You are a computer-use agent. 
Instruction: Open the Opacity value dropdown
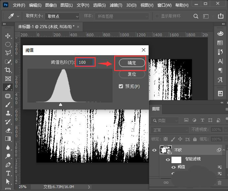click(x=226, y=130)
